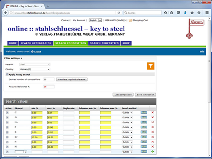Delete the N element row with red X
Viewport: 212px width, 159px height.
coord(153,142)
